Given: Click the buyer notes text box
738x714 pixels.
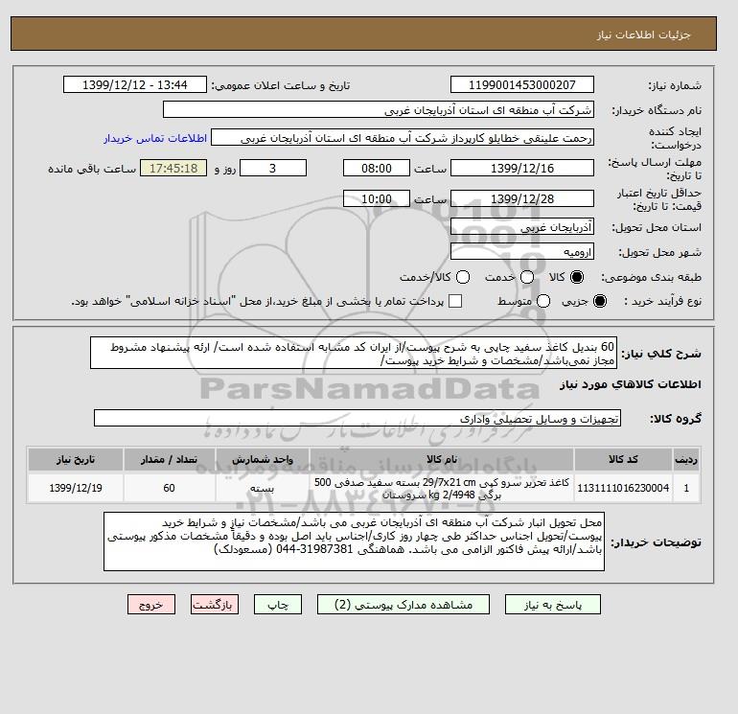Looking at the screenshot, I should [354, 541].
